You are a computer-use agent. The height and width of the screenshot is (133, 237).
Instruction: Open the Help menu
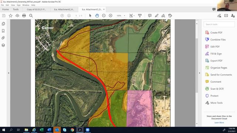coord(33,5)
